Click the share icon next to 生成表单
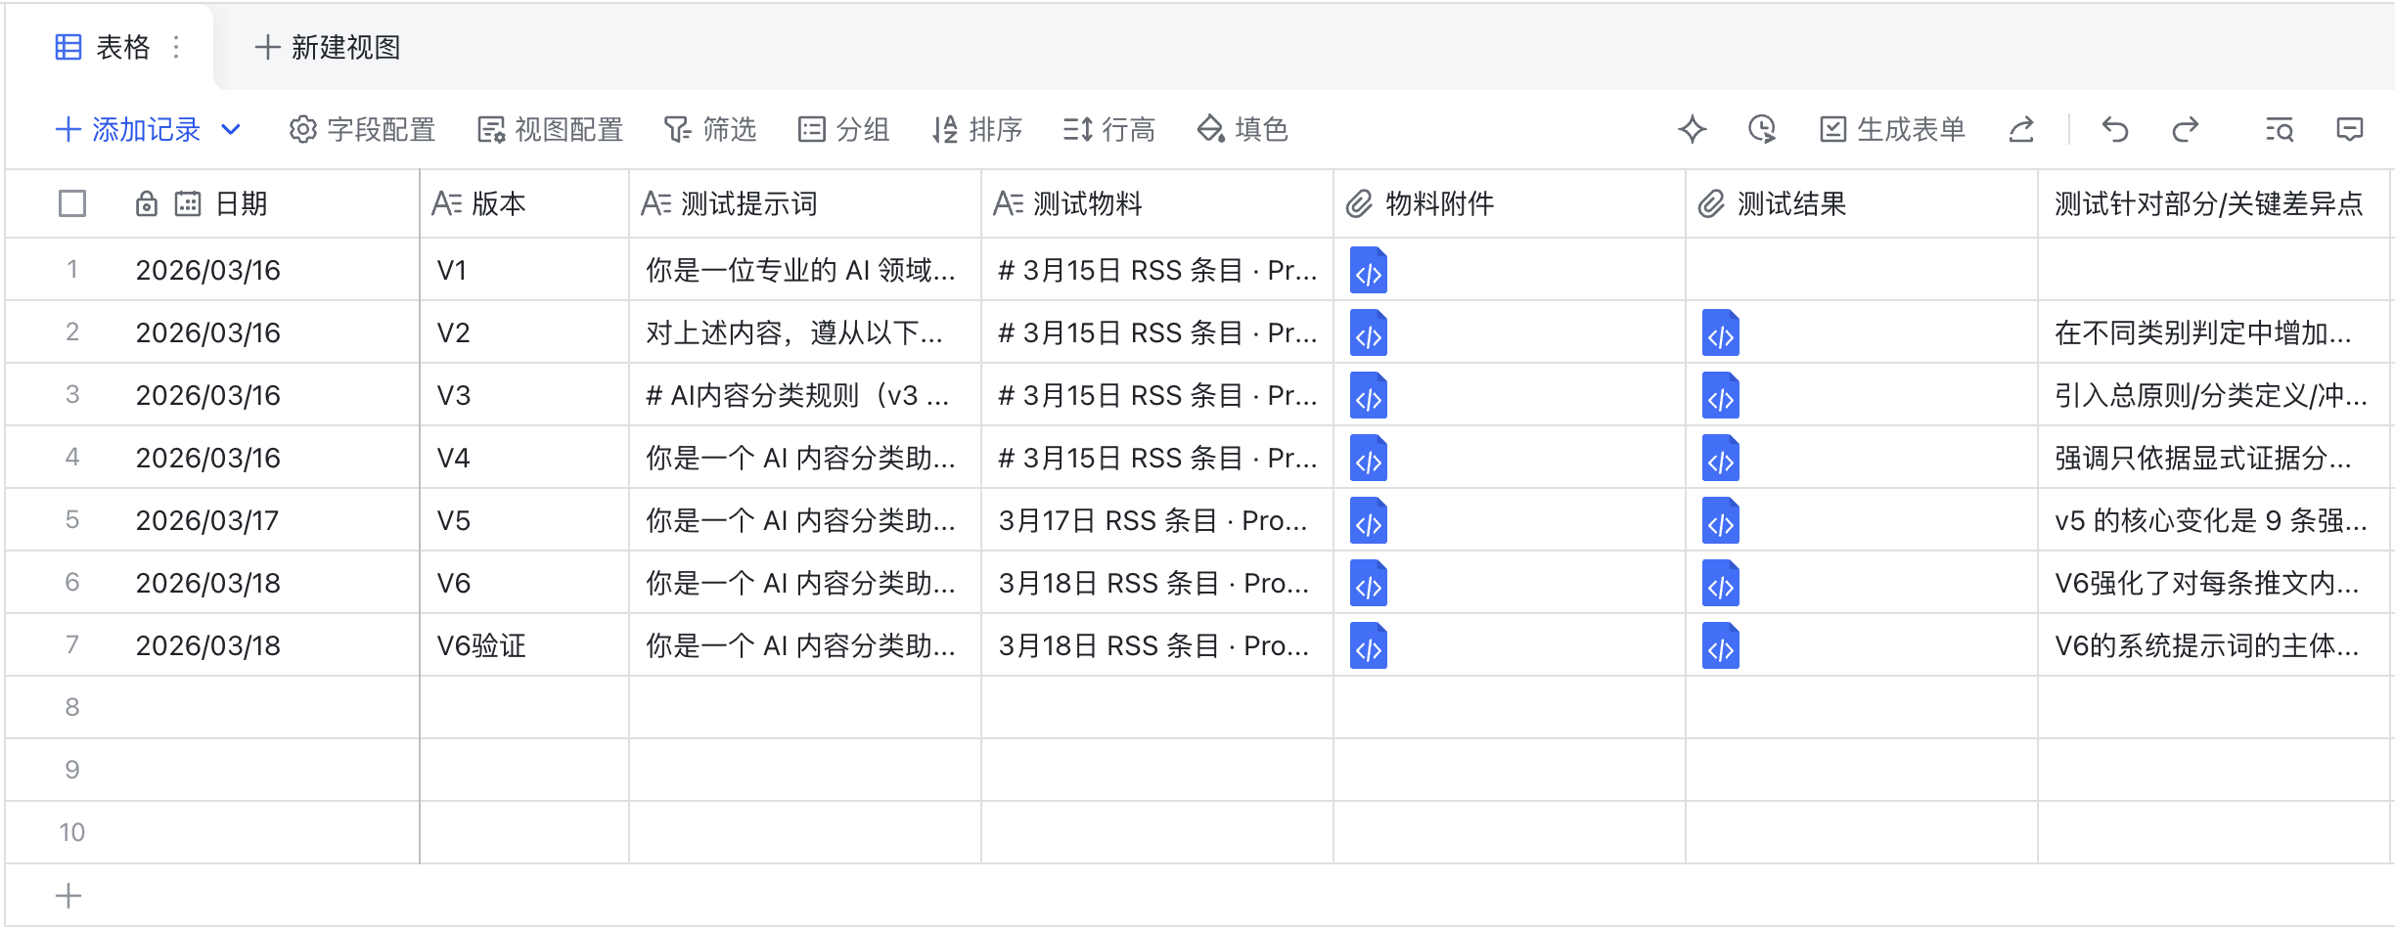Screen dimensions: 2395x927 click(x=2022, y=129)
